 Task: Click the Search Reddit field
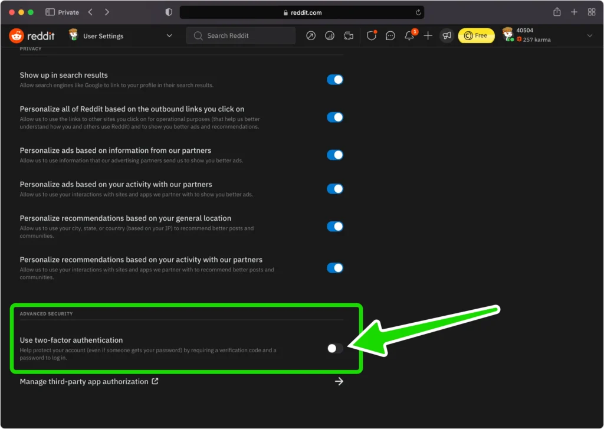pos(241,36)
